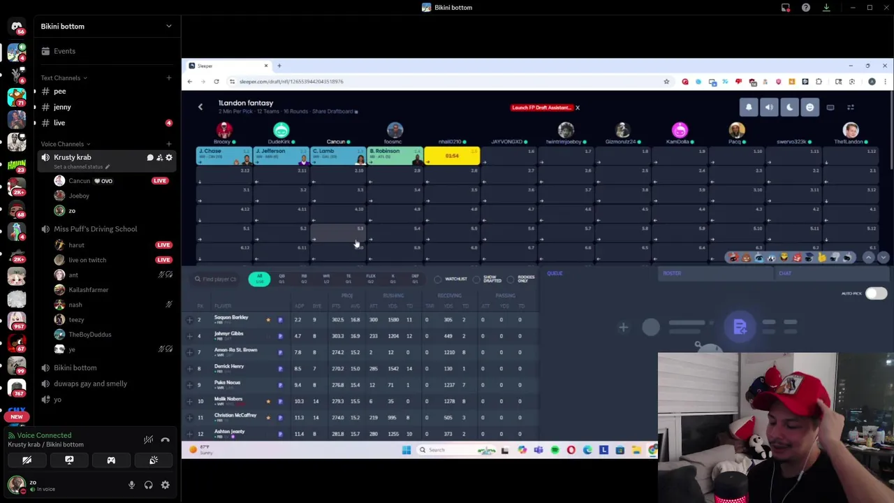Deafen audio with the headphones icon
Image resolution: width=894 pixels, height=503 pixels.
click(148, 485)
